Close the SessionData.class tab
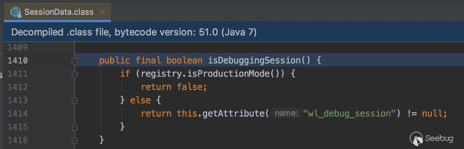Screen dimensions: 464x149 (102, 12)
